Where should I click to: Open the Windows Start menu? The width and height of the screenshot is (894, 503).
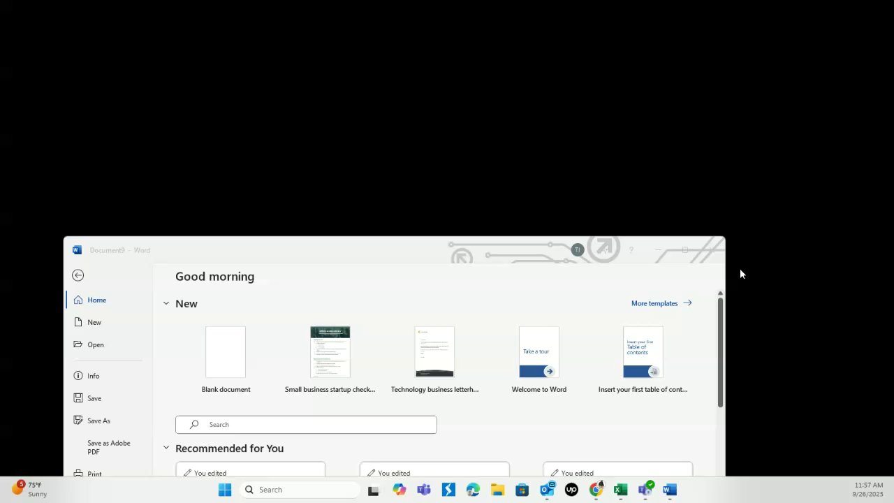click(x=225, y=490)
